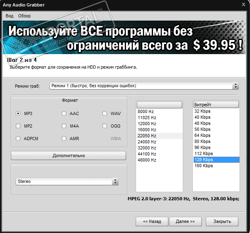Click the empty frequency list header
Screen dimensions: 250x233
coord(159,105)
